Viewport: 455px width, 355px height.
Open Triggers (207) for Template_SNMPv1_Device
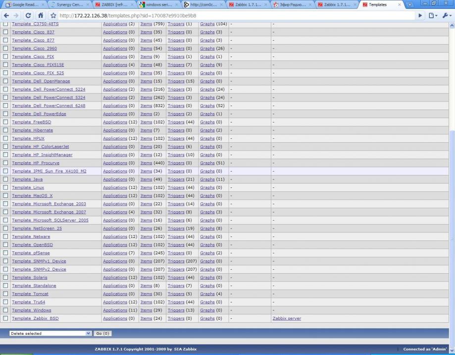coord(176,261)
